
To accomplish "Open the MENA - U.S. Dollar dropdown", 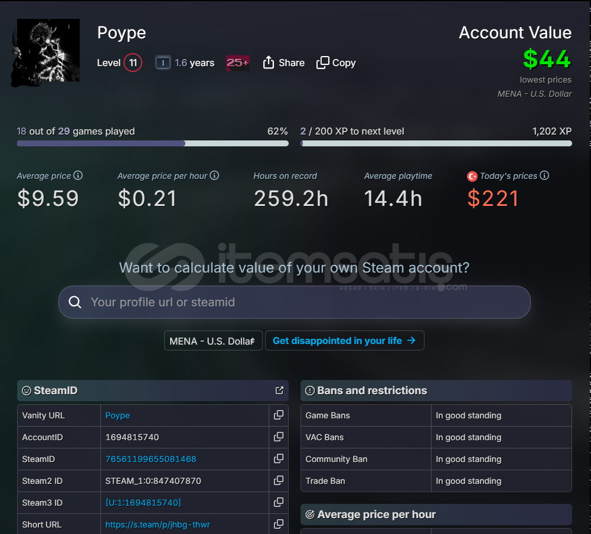I will [x=213, y=341].
